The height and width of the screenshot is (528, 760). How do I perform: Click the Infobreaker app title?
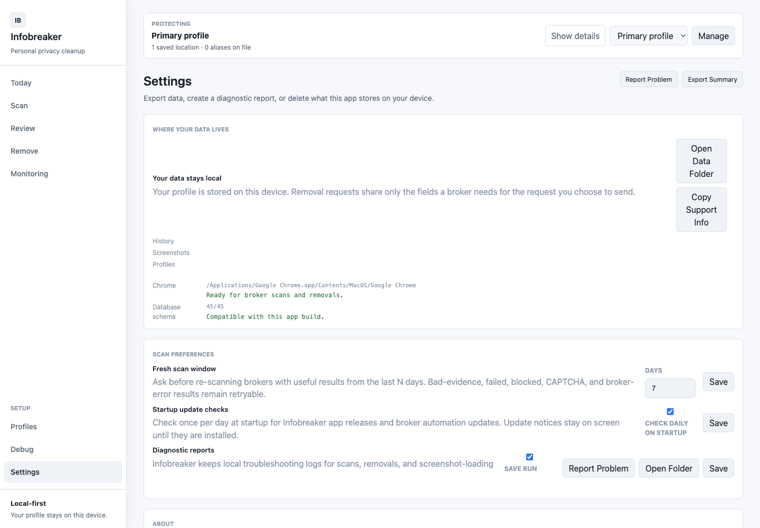pyautogui.click(x=36, y=37)
